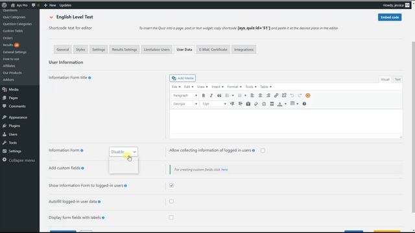Tick Autofill logged-in user data checkbox
Viewport: 415px width, 233px height.
[171, 201]
